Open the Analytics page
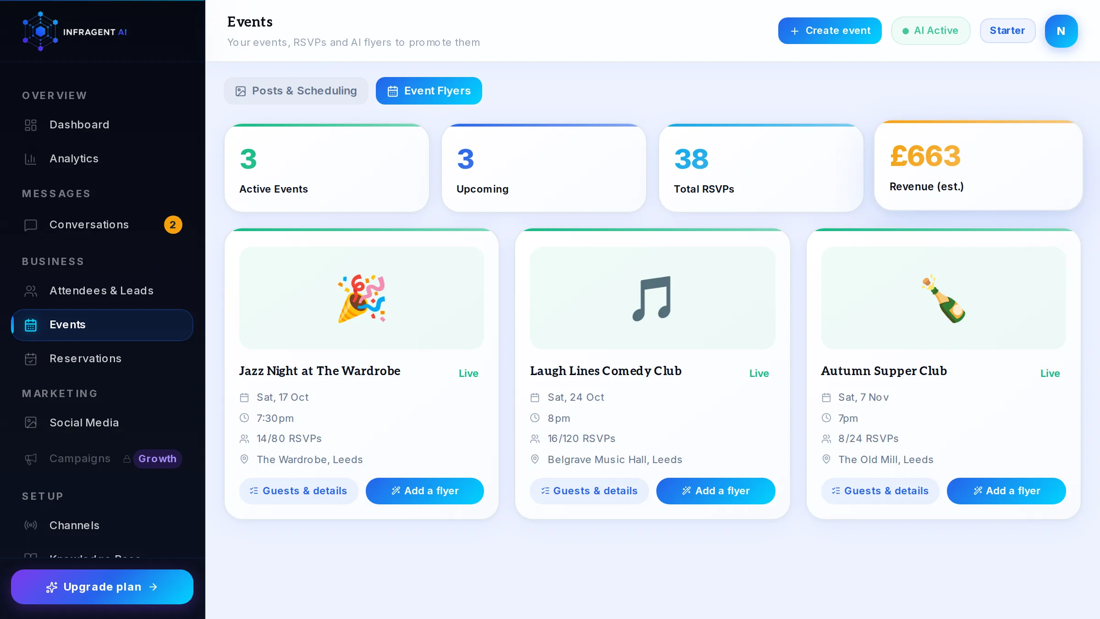Screen dimensions: 1100x619 tap(102, 159)
